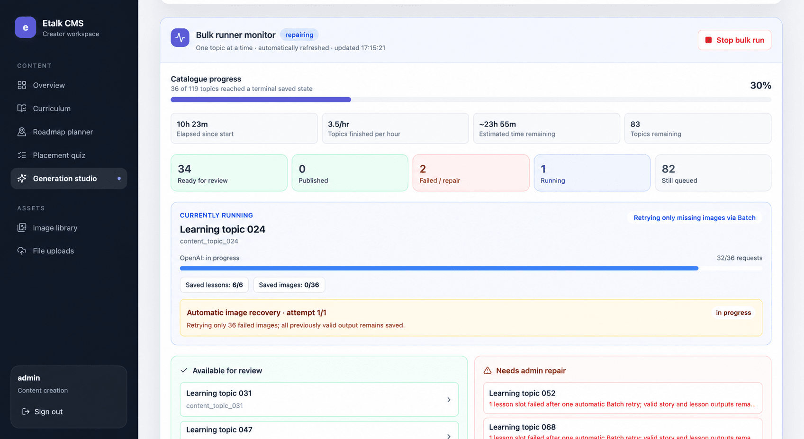This screenshot has width=804, height=439.
Task: Click the red stop square icon
Action: [709, 40]
